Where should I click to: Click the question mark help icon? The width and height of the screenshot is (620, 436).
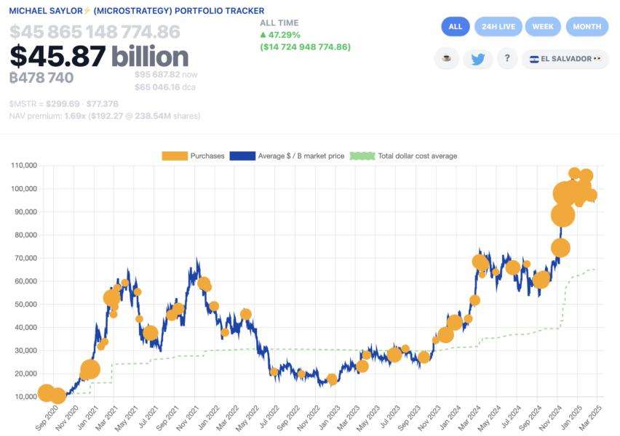coord(507,58)
